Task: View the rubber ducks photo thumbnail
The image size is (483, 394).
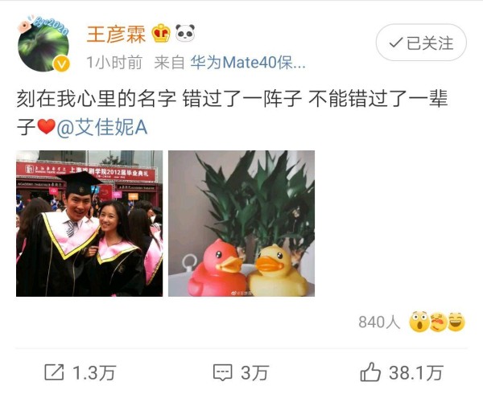Action: [242, 224]
